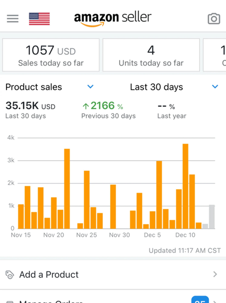Open the camera scan icon
The height and width of the screenshot is (303, 226).
click(214, 19)
